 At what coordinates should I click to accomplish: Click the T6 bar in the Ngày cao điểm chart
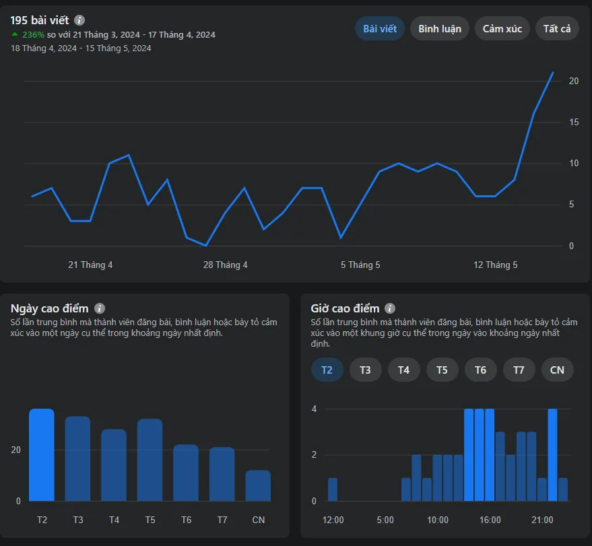point(186,473)
